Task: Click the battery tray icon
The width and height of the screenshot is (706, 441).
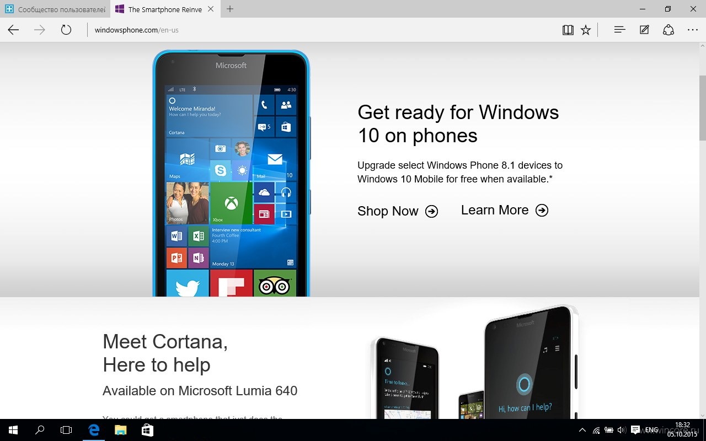Action: pos(609,430)
